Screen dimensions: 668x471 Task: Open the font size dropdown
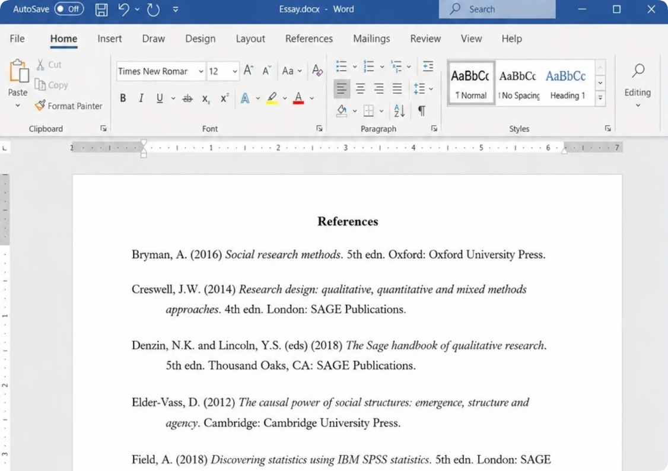[235, 71]
